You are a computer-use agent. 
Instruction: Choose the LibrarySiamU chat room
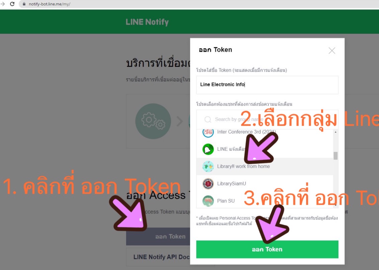[265, 184]
